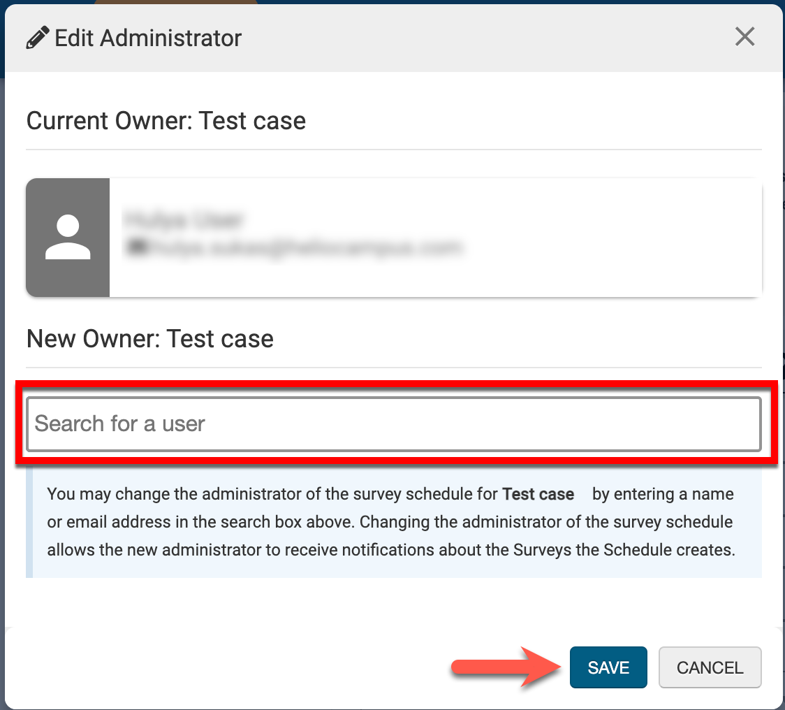Click the Current Owner: Test case heading

[x=166, y=121]
